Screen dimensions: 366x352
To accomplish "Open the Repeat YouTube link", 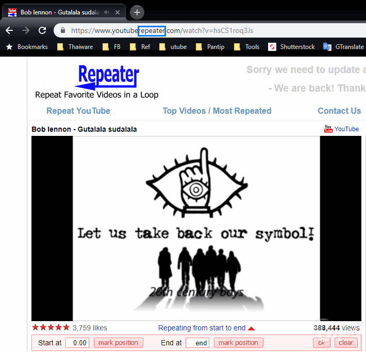I will (78, 111).
